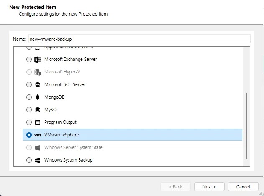264x196 pixels.
Task: Select the Microsoft SQL Server radio button
Action: click(x=29, y=84)
